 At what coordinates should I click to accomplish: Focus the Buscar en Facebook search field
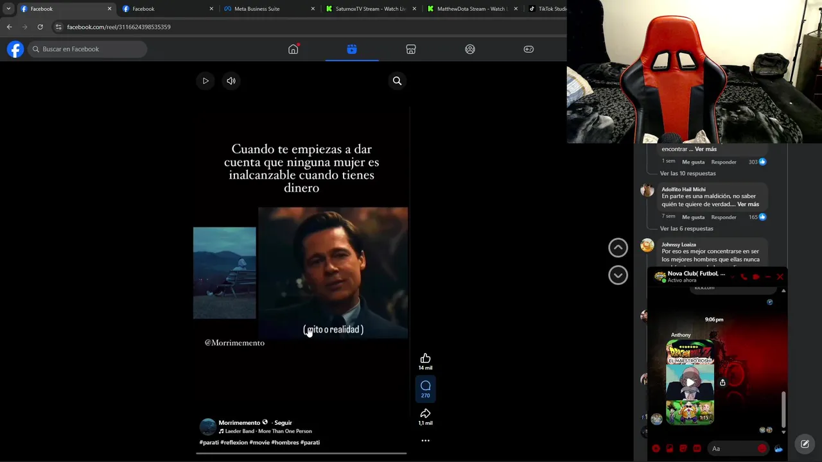(x=87, y=49)
